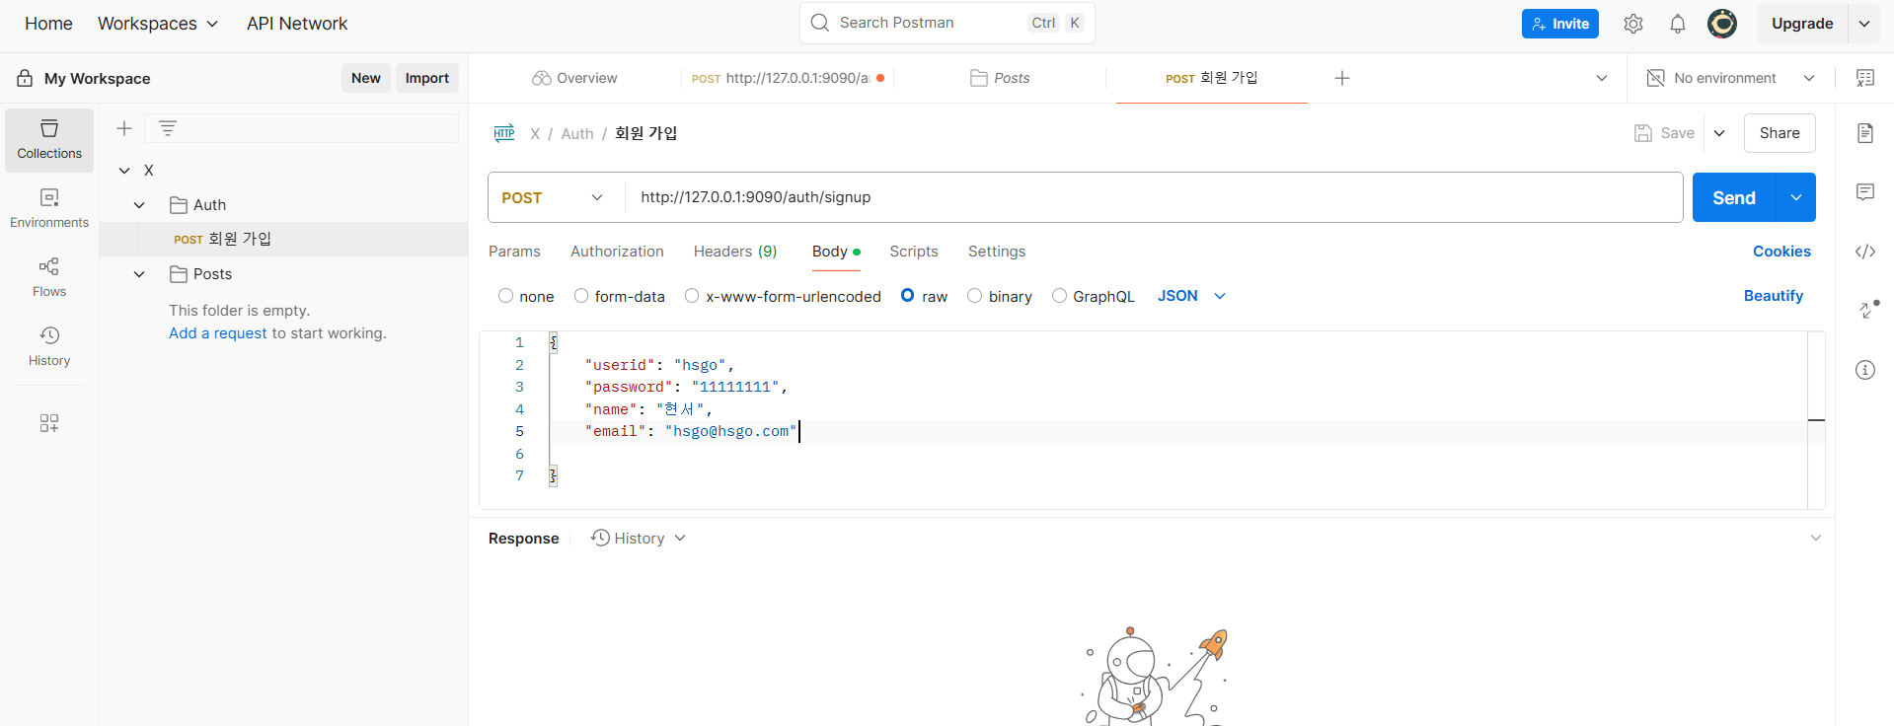Viewport: 1894px width, 726px height.
Task: Select the none body type
Action: click(505, 296)
